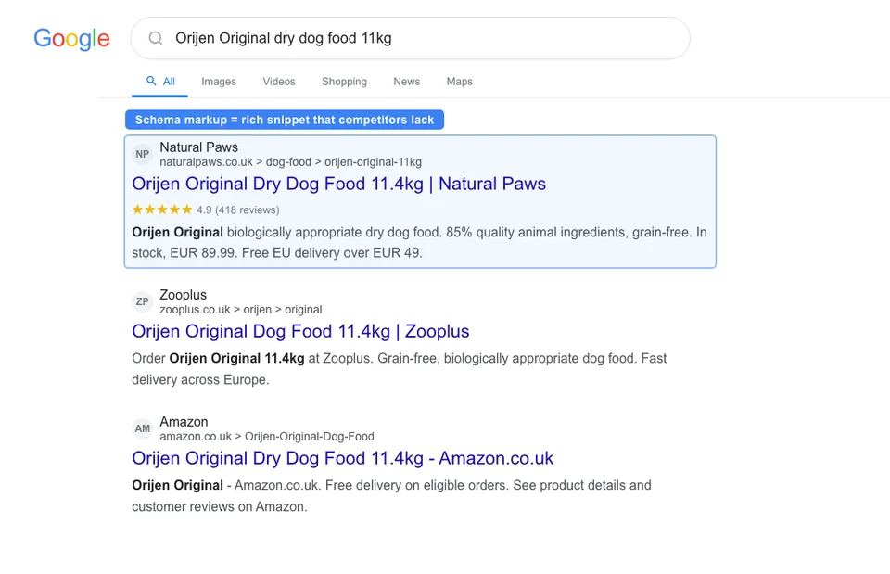This screenshot has width=890, height=574.
Task: Select the Videos search filter
Action: point(278,82)
